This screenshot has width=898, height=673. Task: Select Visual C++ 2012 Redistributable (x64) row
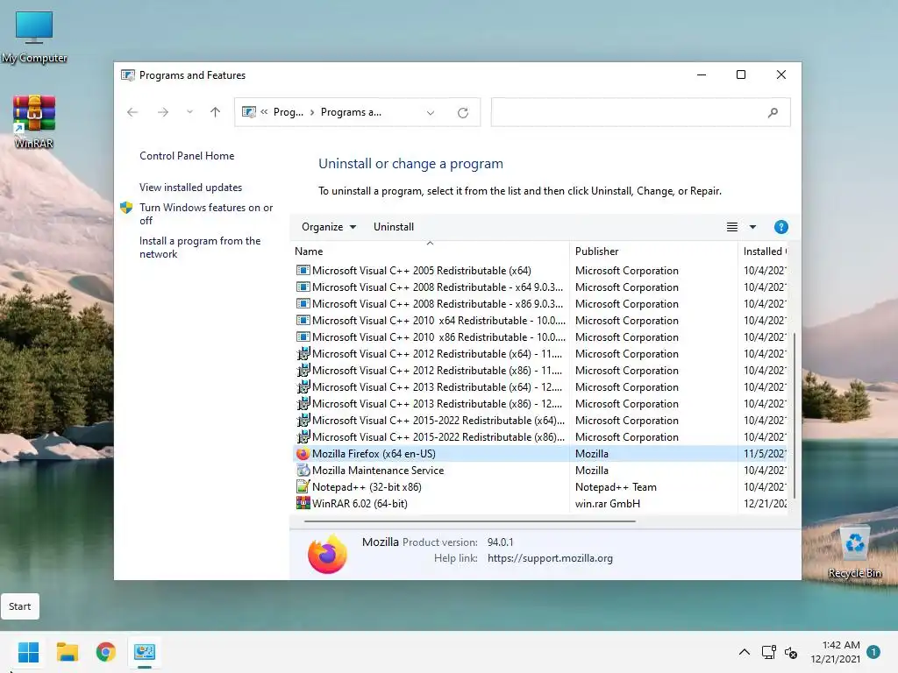pos(430,354)
